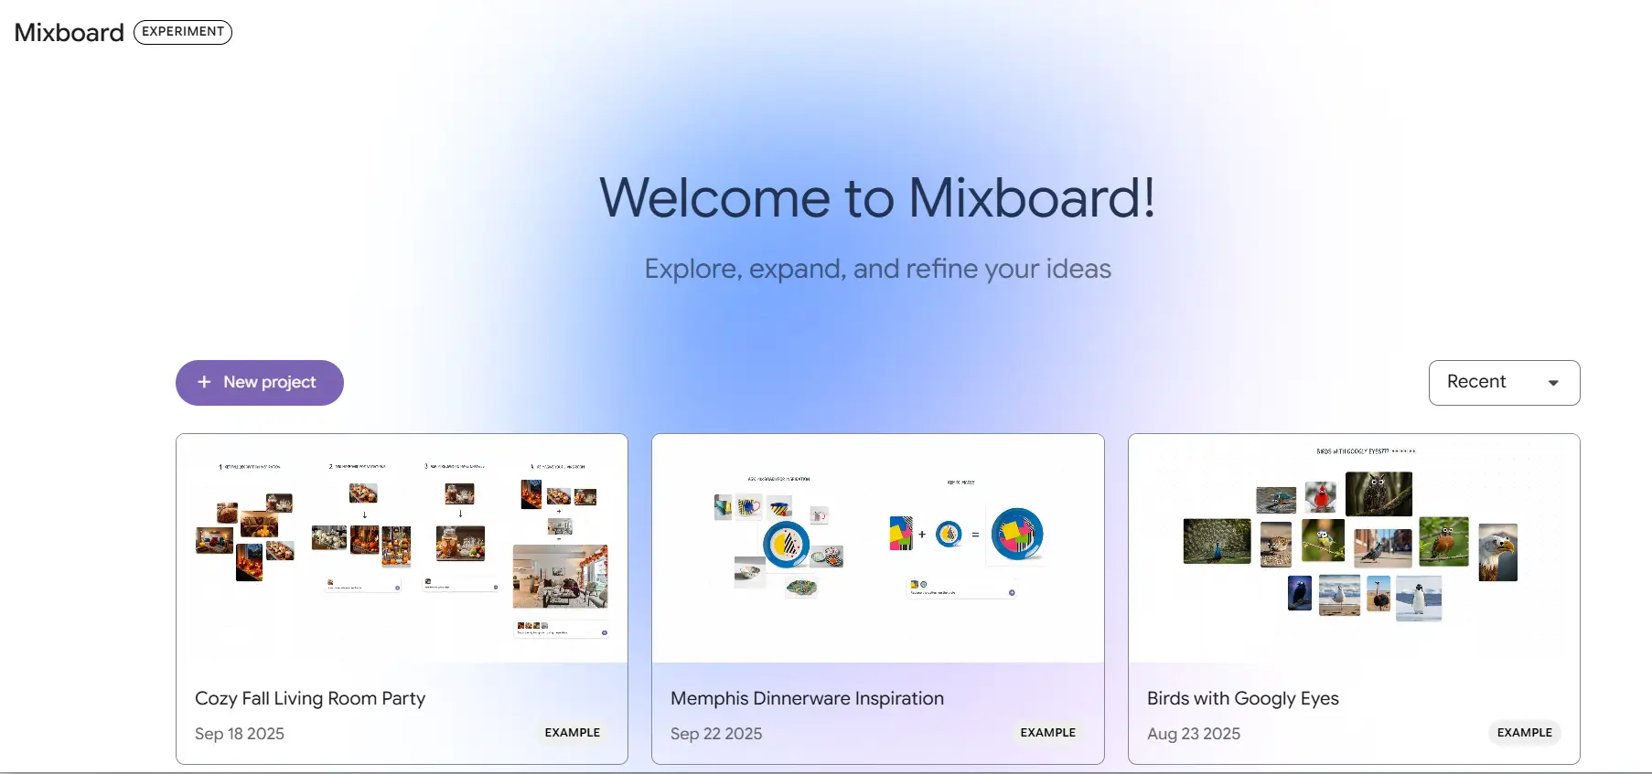
Task: Open the Recent sort dropdown
Action: coord(1503,382)
